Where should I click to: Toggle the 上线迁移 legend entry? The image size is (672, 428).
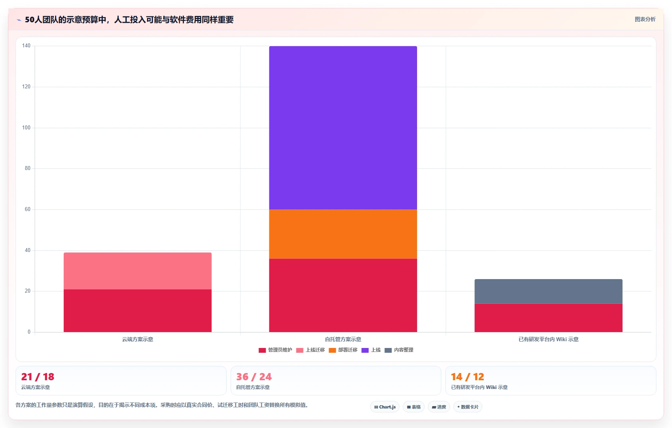(x=311, y=350)
